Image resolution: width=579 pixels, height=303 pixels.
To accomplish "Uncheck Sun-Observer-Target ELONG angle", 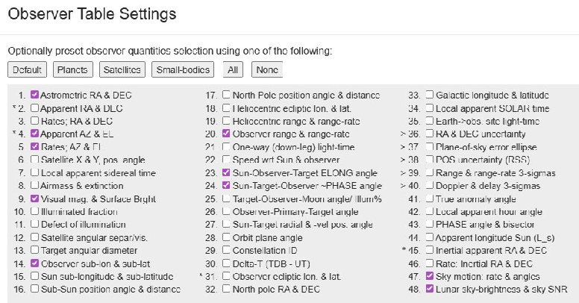I will 227,172.
